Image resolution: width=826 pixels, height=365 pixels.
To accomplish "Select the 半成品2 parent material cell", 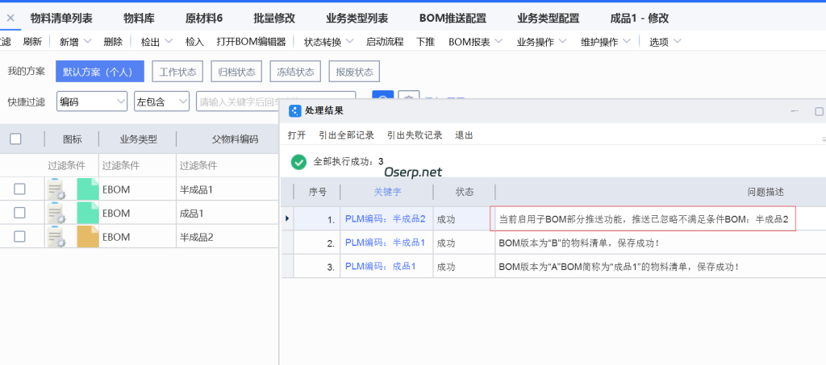I will 227,237.
